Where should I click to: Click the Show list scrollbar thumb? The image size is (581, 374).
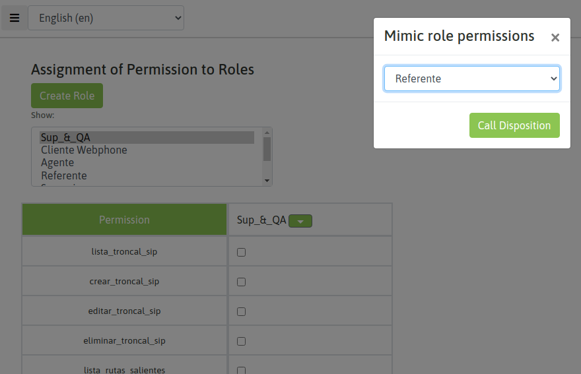coord(267,149)
